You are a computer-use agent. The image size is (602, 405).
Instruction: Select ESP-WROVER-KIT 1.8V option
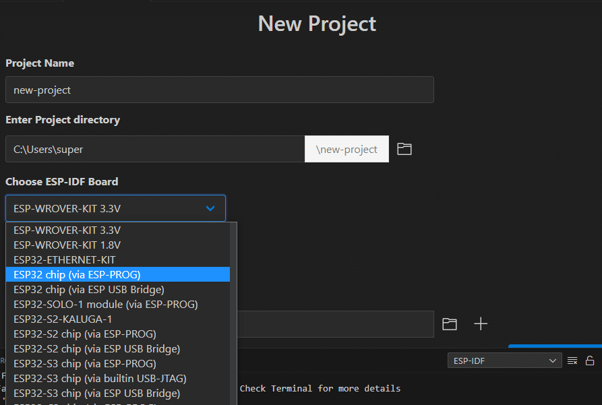coord(118,245)
